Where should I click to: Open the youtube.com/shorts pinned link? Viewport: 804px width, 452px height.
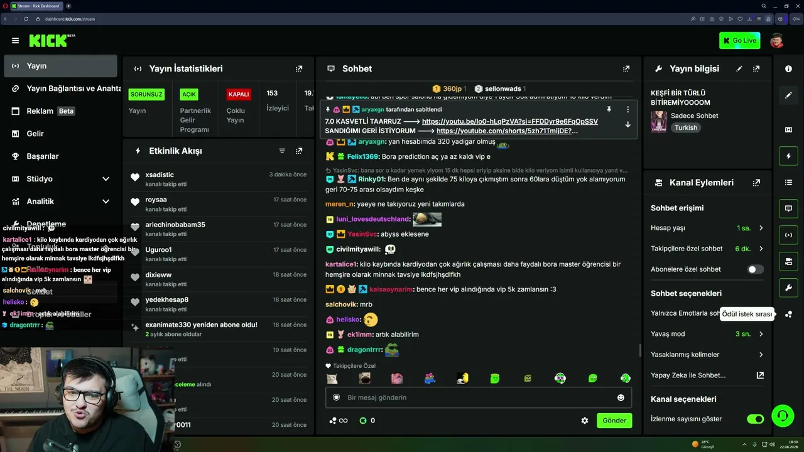(x=507, y=131)
